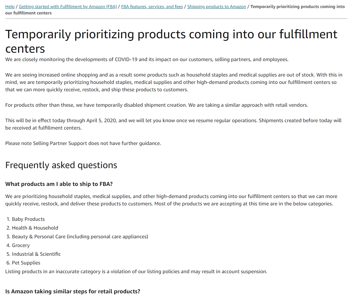353x297 pixels.
Task: Click the Help breadcrumb link
Action: (10, 7)
